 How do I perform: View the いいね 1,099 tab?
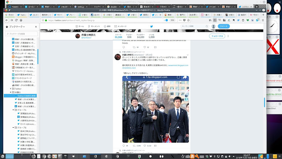click(x=152, y=36)
